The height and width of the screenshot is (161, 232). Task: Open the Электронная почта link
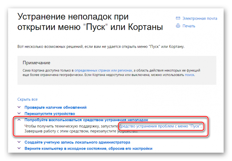pyautogui.click(x=200, y=18)
